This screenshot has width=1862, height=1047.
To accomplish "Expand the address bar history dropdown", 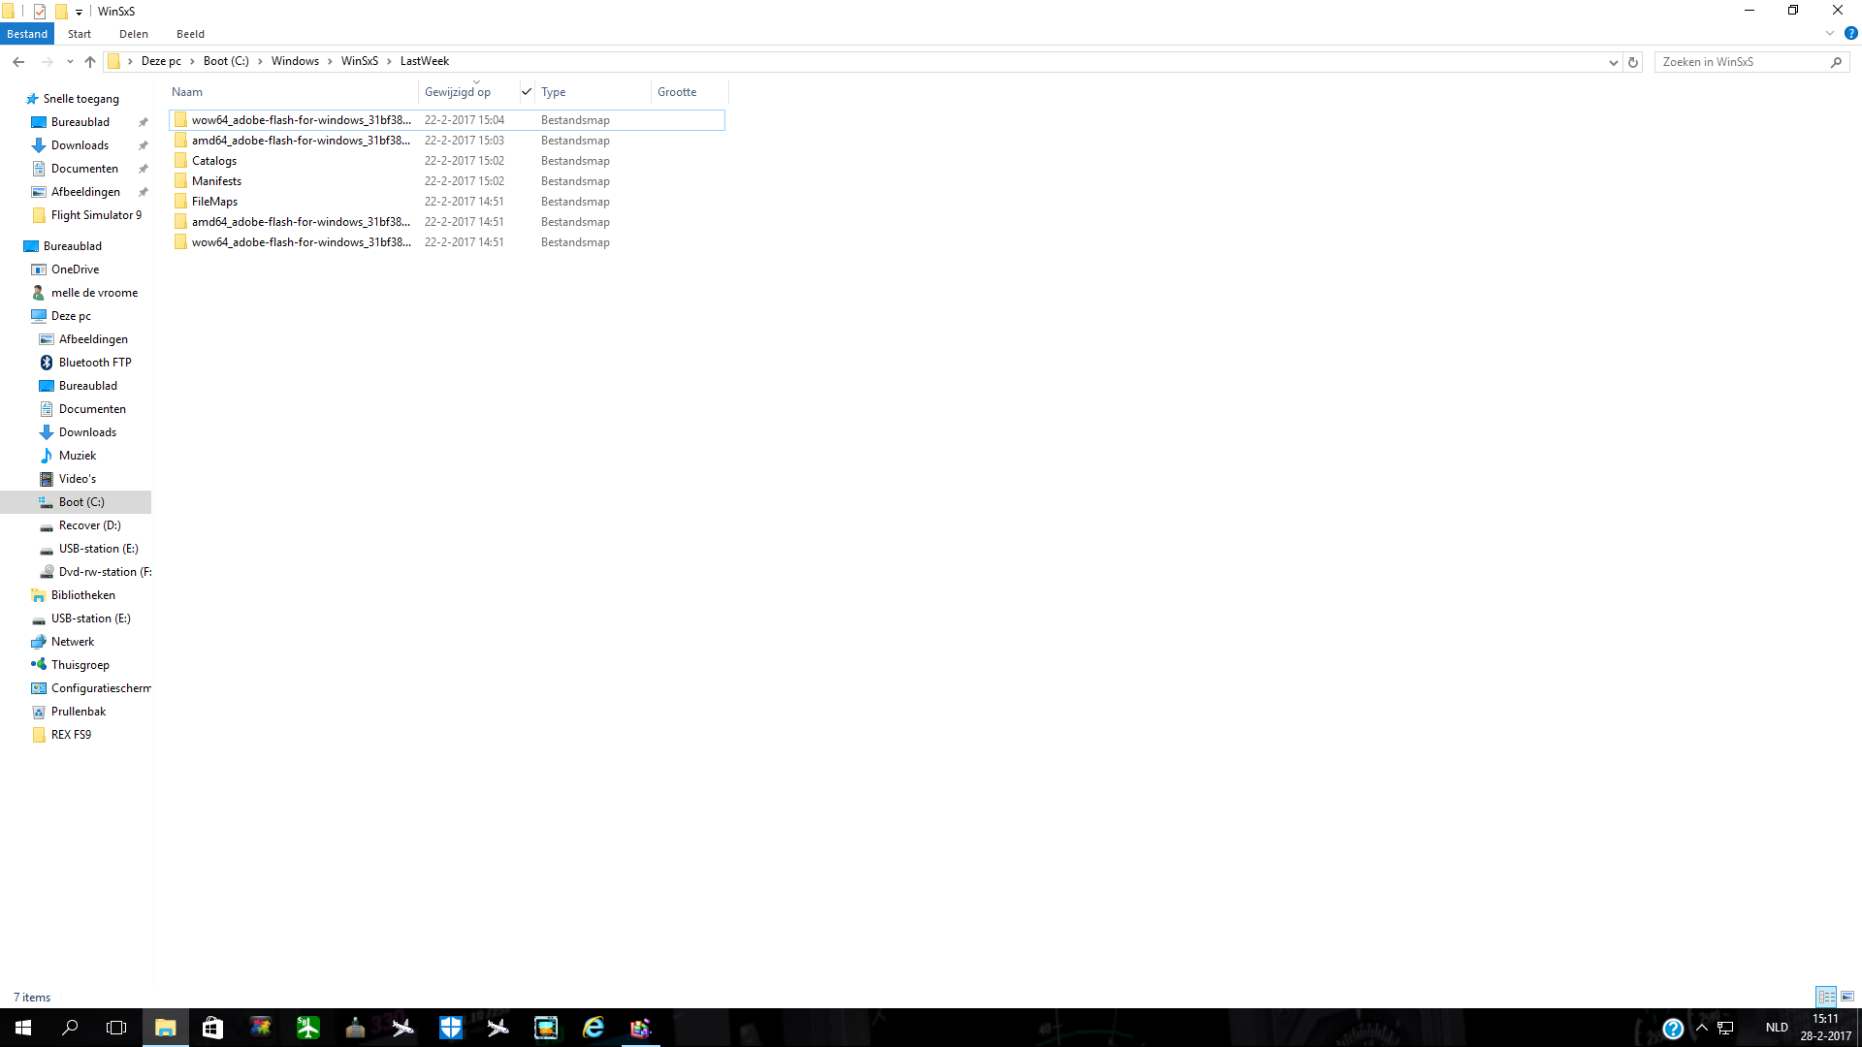I will point(1614,62).
